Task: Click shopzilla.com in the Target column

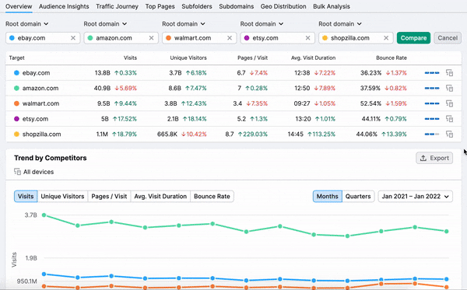Action: tap(42, 135)
